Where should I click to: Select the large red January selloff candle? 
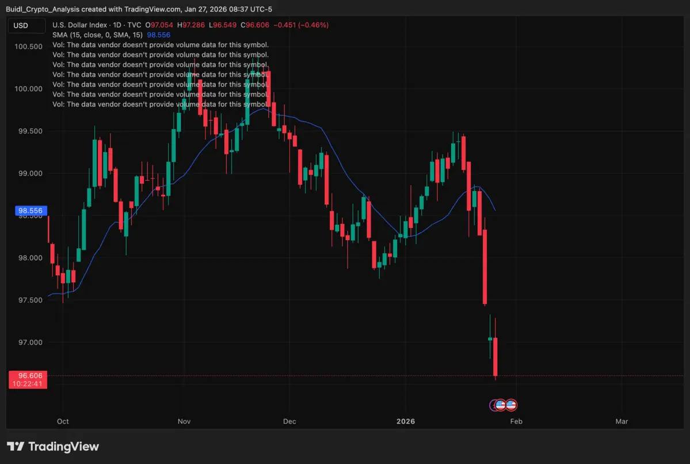(x=484, y=265)
